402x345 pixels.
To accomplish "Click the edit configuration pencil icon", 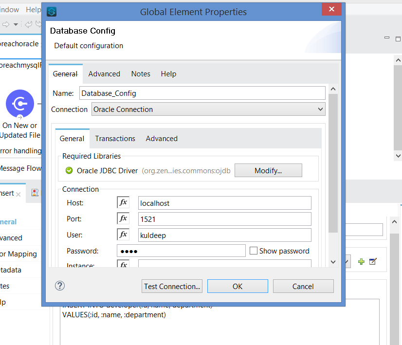I will point(373,262).
